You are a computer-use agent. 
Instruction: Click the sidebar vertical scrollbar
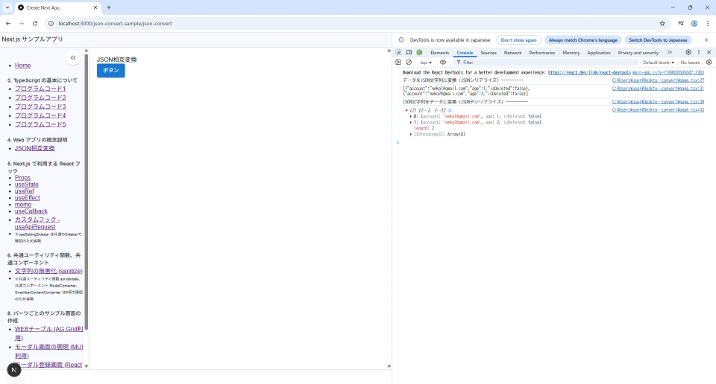(x=87, y=191)
